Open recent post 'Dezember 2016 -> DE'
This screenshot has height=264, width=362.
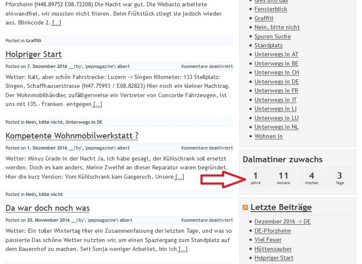[x=282, y=222]
